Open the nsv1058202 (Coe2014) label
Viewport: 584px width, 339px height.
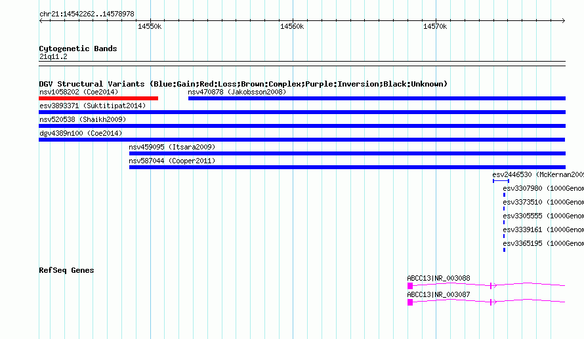[x=79, y=92]
